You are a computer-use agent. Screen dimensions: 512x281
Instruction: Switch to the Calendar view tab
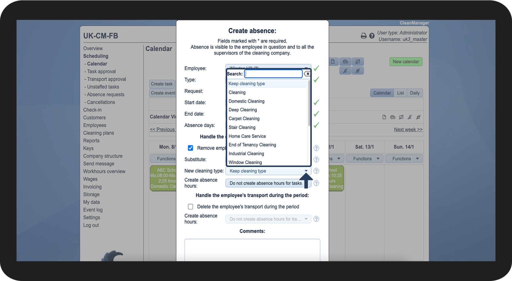click(x=382, y=93)
